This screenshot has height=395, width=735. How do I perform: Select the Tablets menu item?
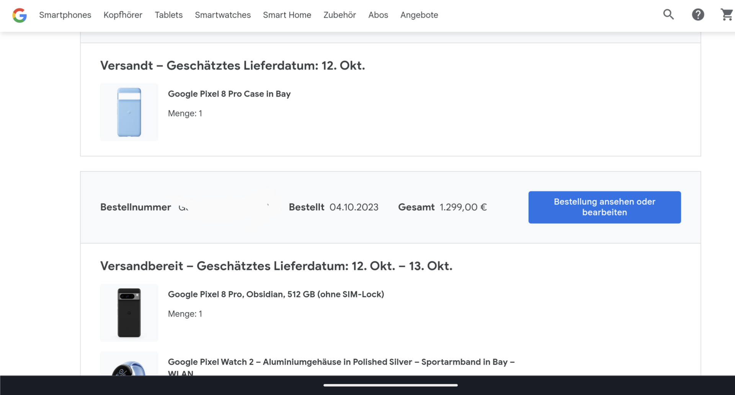[x=168, y=15]
